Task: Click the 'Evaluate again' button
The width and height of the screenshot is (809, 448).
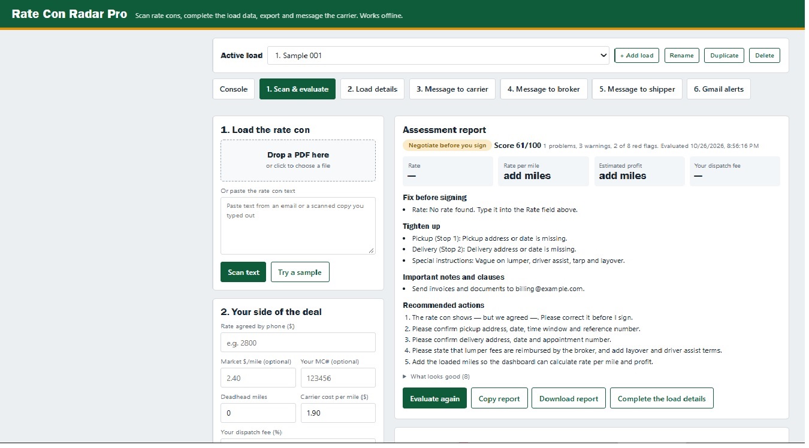Action: [434, 398]
